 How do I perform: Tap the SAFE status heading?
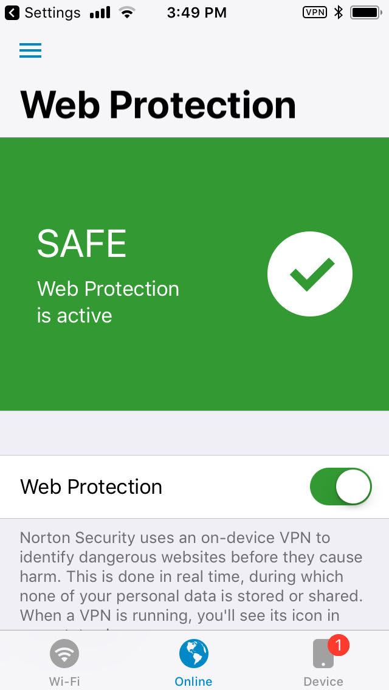click(x=81, y=244)
